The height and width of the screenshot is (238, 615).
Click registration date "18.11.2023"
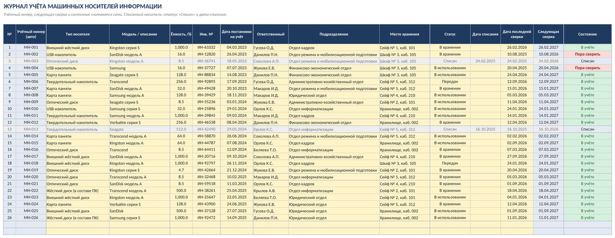[x=237, y=95]
